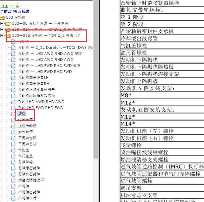Viewport: 204px width, 202px height.
Task: Open 发动机 — LHD AWD RHD AWD 安装
Action: [x=50, y=54]
